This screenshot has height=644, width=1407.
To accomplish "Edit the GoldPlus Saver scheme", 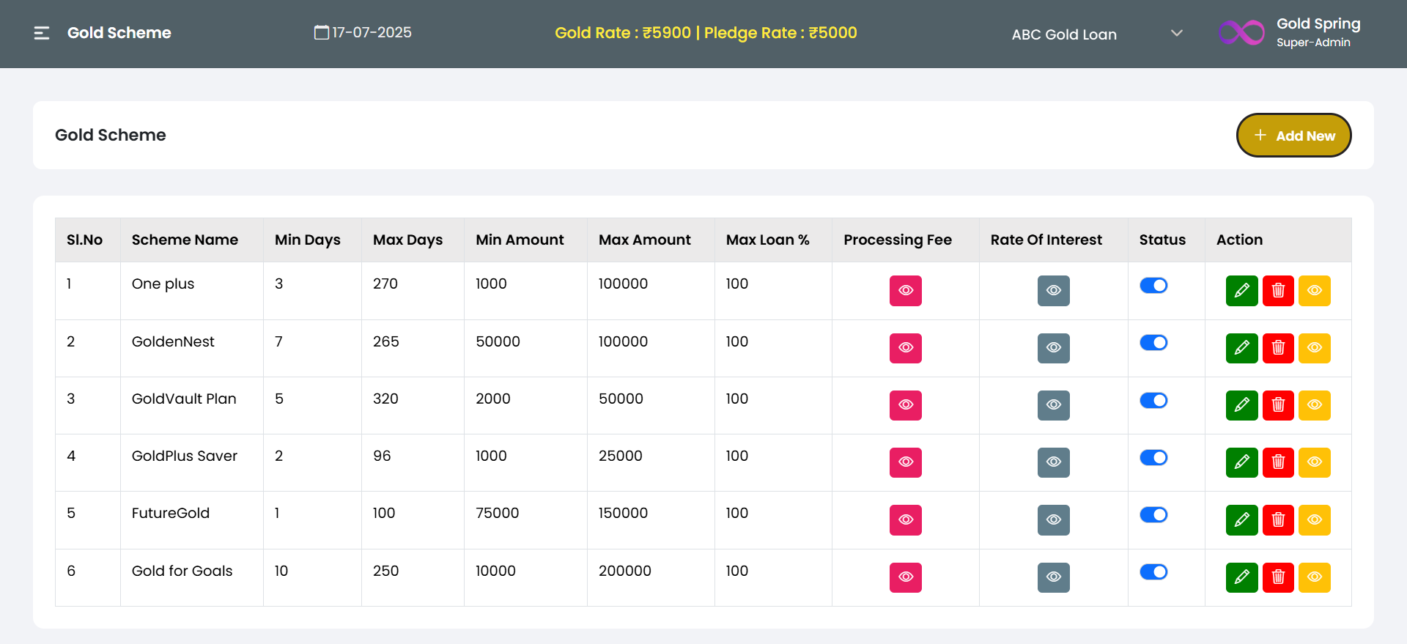I will pyautogui.click(x=1242, y=462).
